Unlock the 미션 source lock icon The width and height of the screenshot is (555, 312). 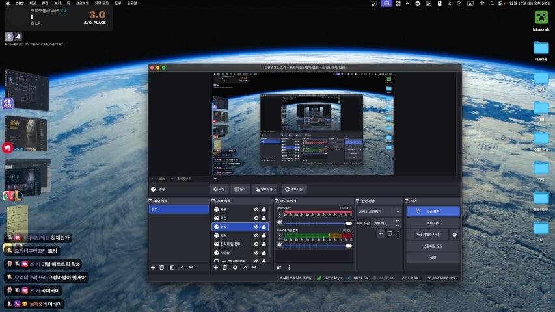(x=264, y=218)
